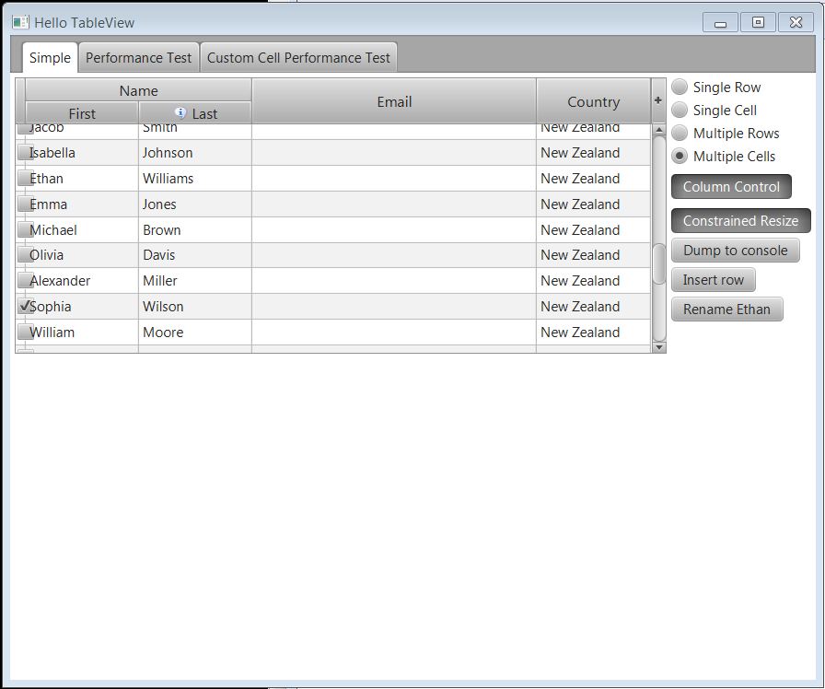Enable Multiple Rows selection

[x=680, y=134]
